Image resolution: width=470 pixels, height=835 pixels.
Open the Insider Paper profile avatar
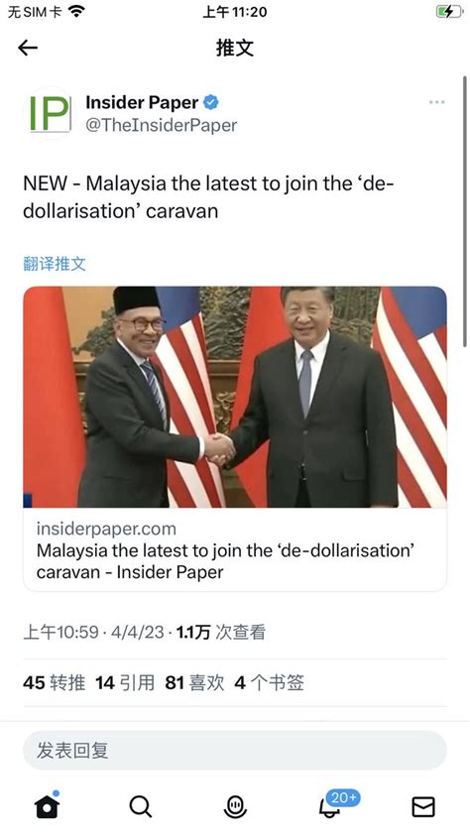pyautogui.click(x=50, y=113)
